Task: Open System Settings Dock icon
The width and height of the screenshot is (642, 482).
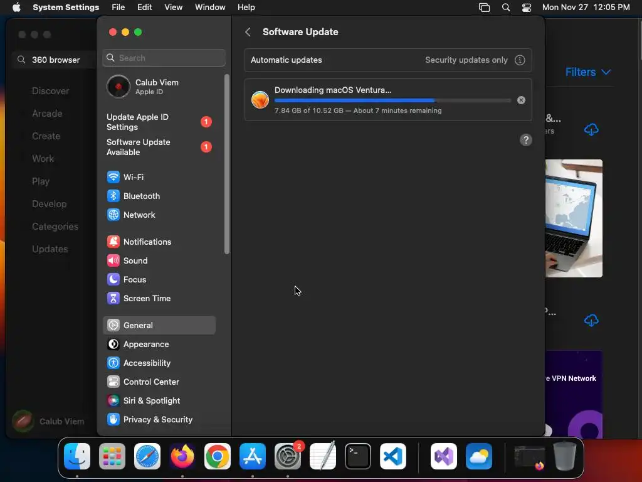Action: pos(287,456)
